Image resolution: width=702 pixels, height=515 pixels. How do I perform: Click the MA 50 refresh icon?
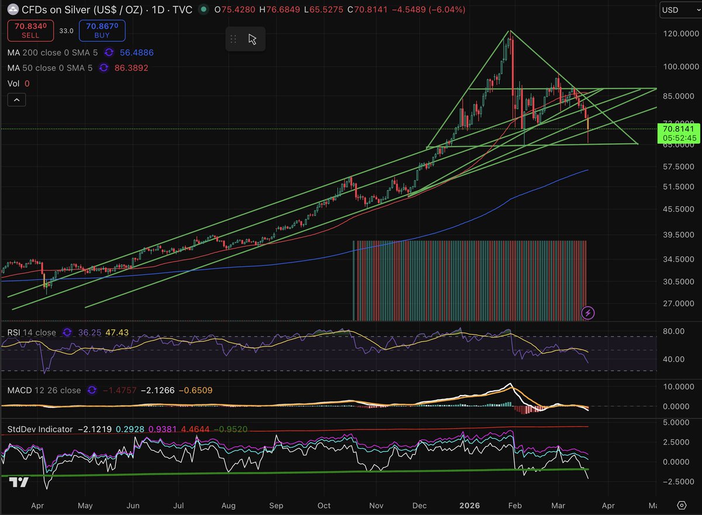click(x=104, y=68)
